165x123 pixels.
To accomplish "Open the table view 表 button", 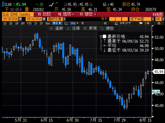I will [x=83, y=23].
